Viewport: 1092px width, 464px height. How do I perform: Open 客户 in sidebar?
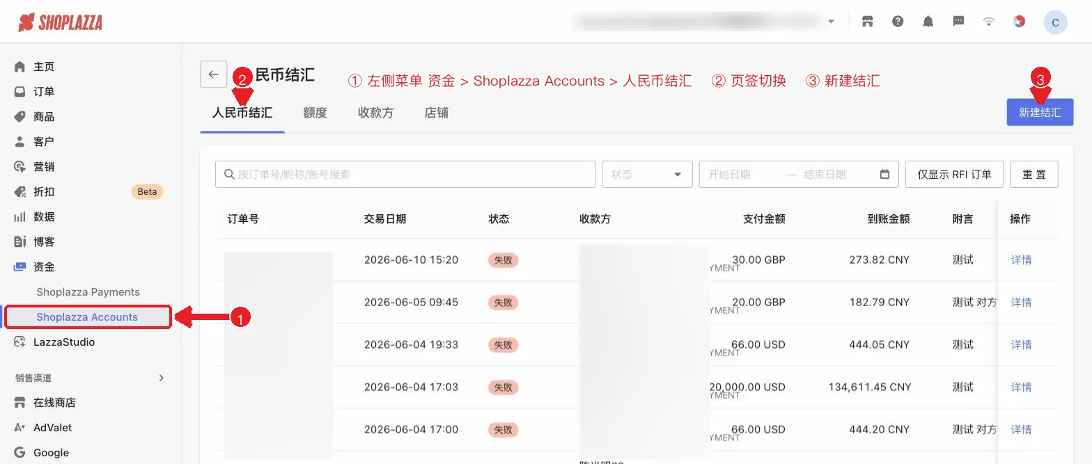pyautogui.click(x=44, y=142)
